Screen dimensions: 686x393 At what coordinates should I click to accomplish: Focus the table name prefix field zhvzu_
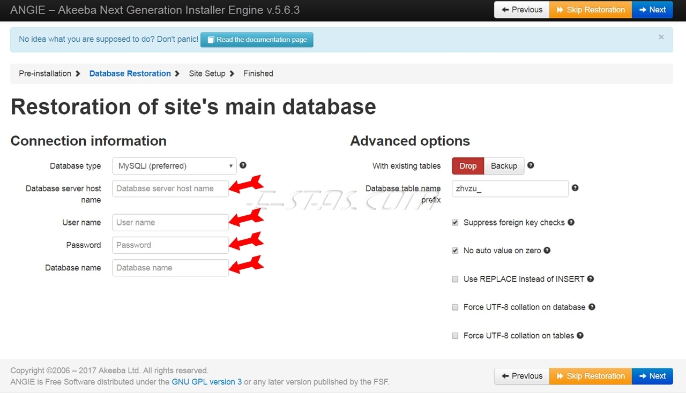(510, 188)
